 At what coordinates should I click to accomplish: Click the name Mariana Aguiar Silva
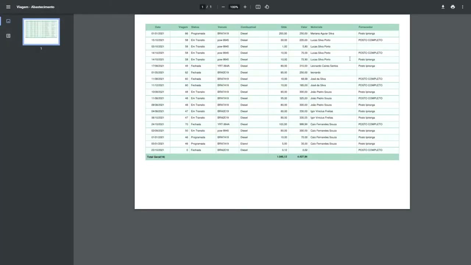click(x=322, y=33)
